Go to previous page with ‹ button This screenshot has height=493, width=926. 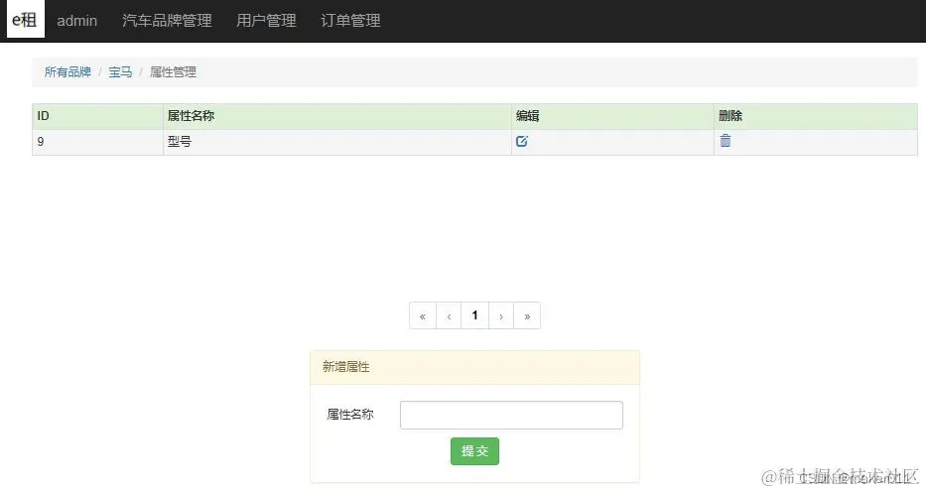pyautogui.click(x=449, y=315)
